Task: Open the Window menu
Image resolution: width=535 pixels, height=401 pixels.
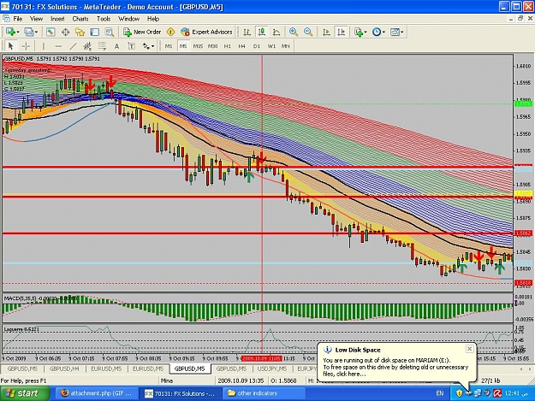Action: tap(128, 19)
